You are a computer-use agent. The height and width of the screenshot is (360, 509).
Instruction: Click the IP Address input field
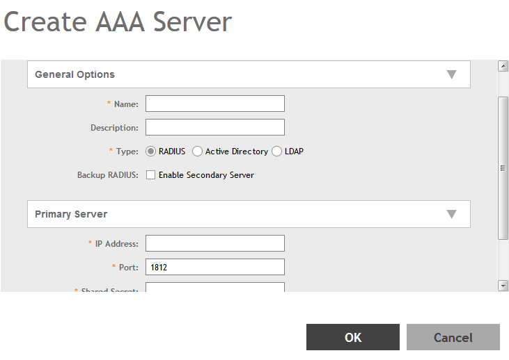(214, 243)
